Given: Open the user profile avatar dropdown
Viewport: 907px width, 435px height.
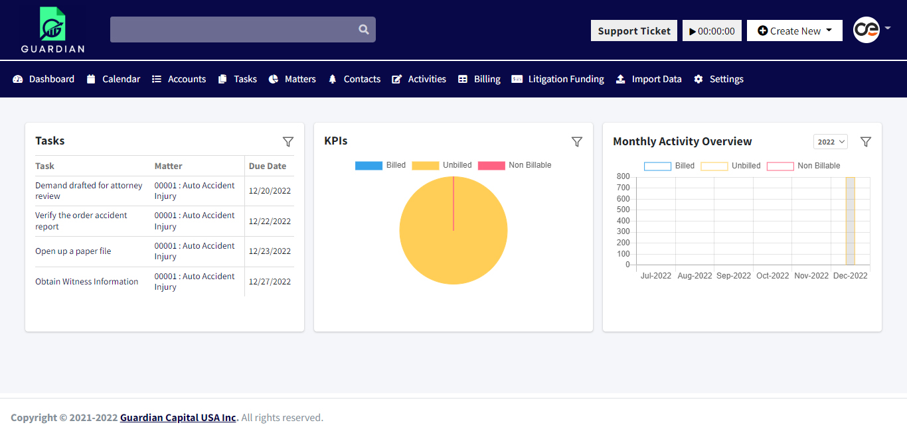Looking at the screenshot, I should (865, 30).
